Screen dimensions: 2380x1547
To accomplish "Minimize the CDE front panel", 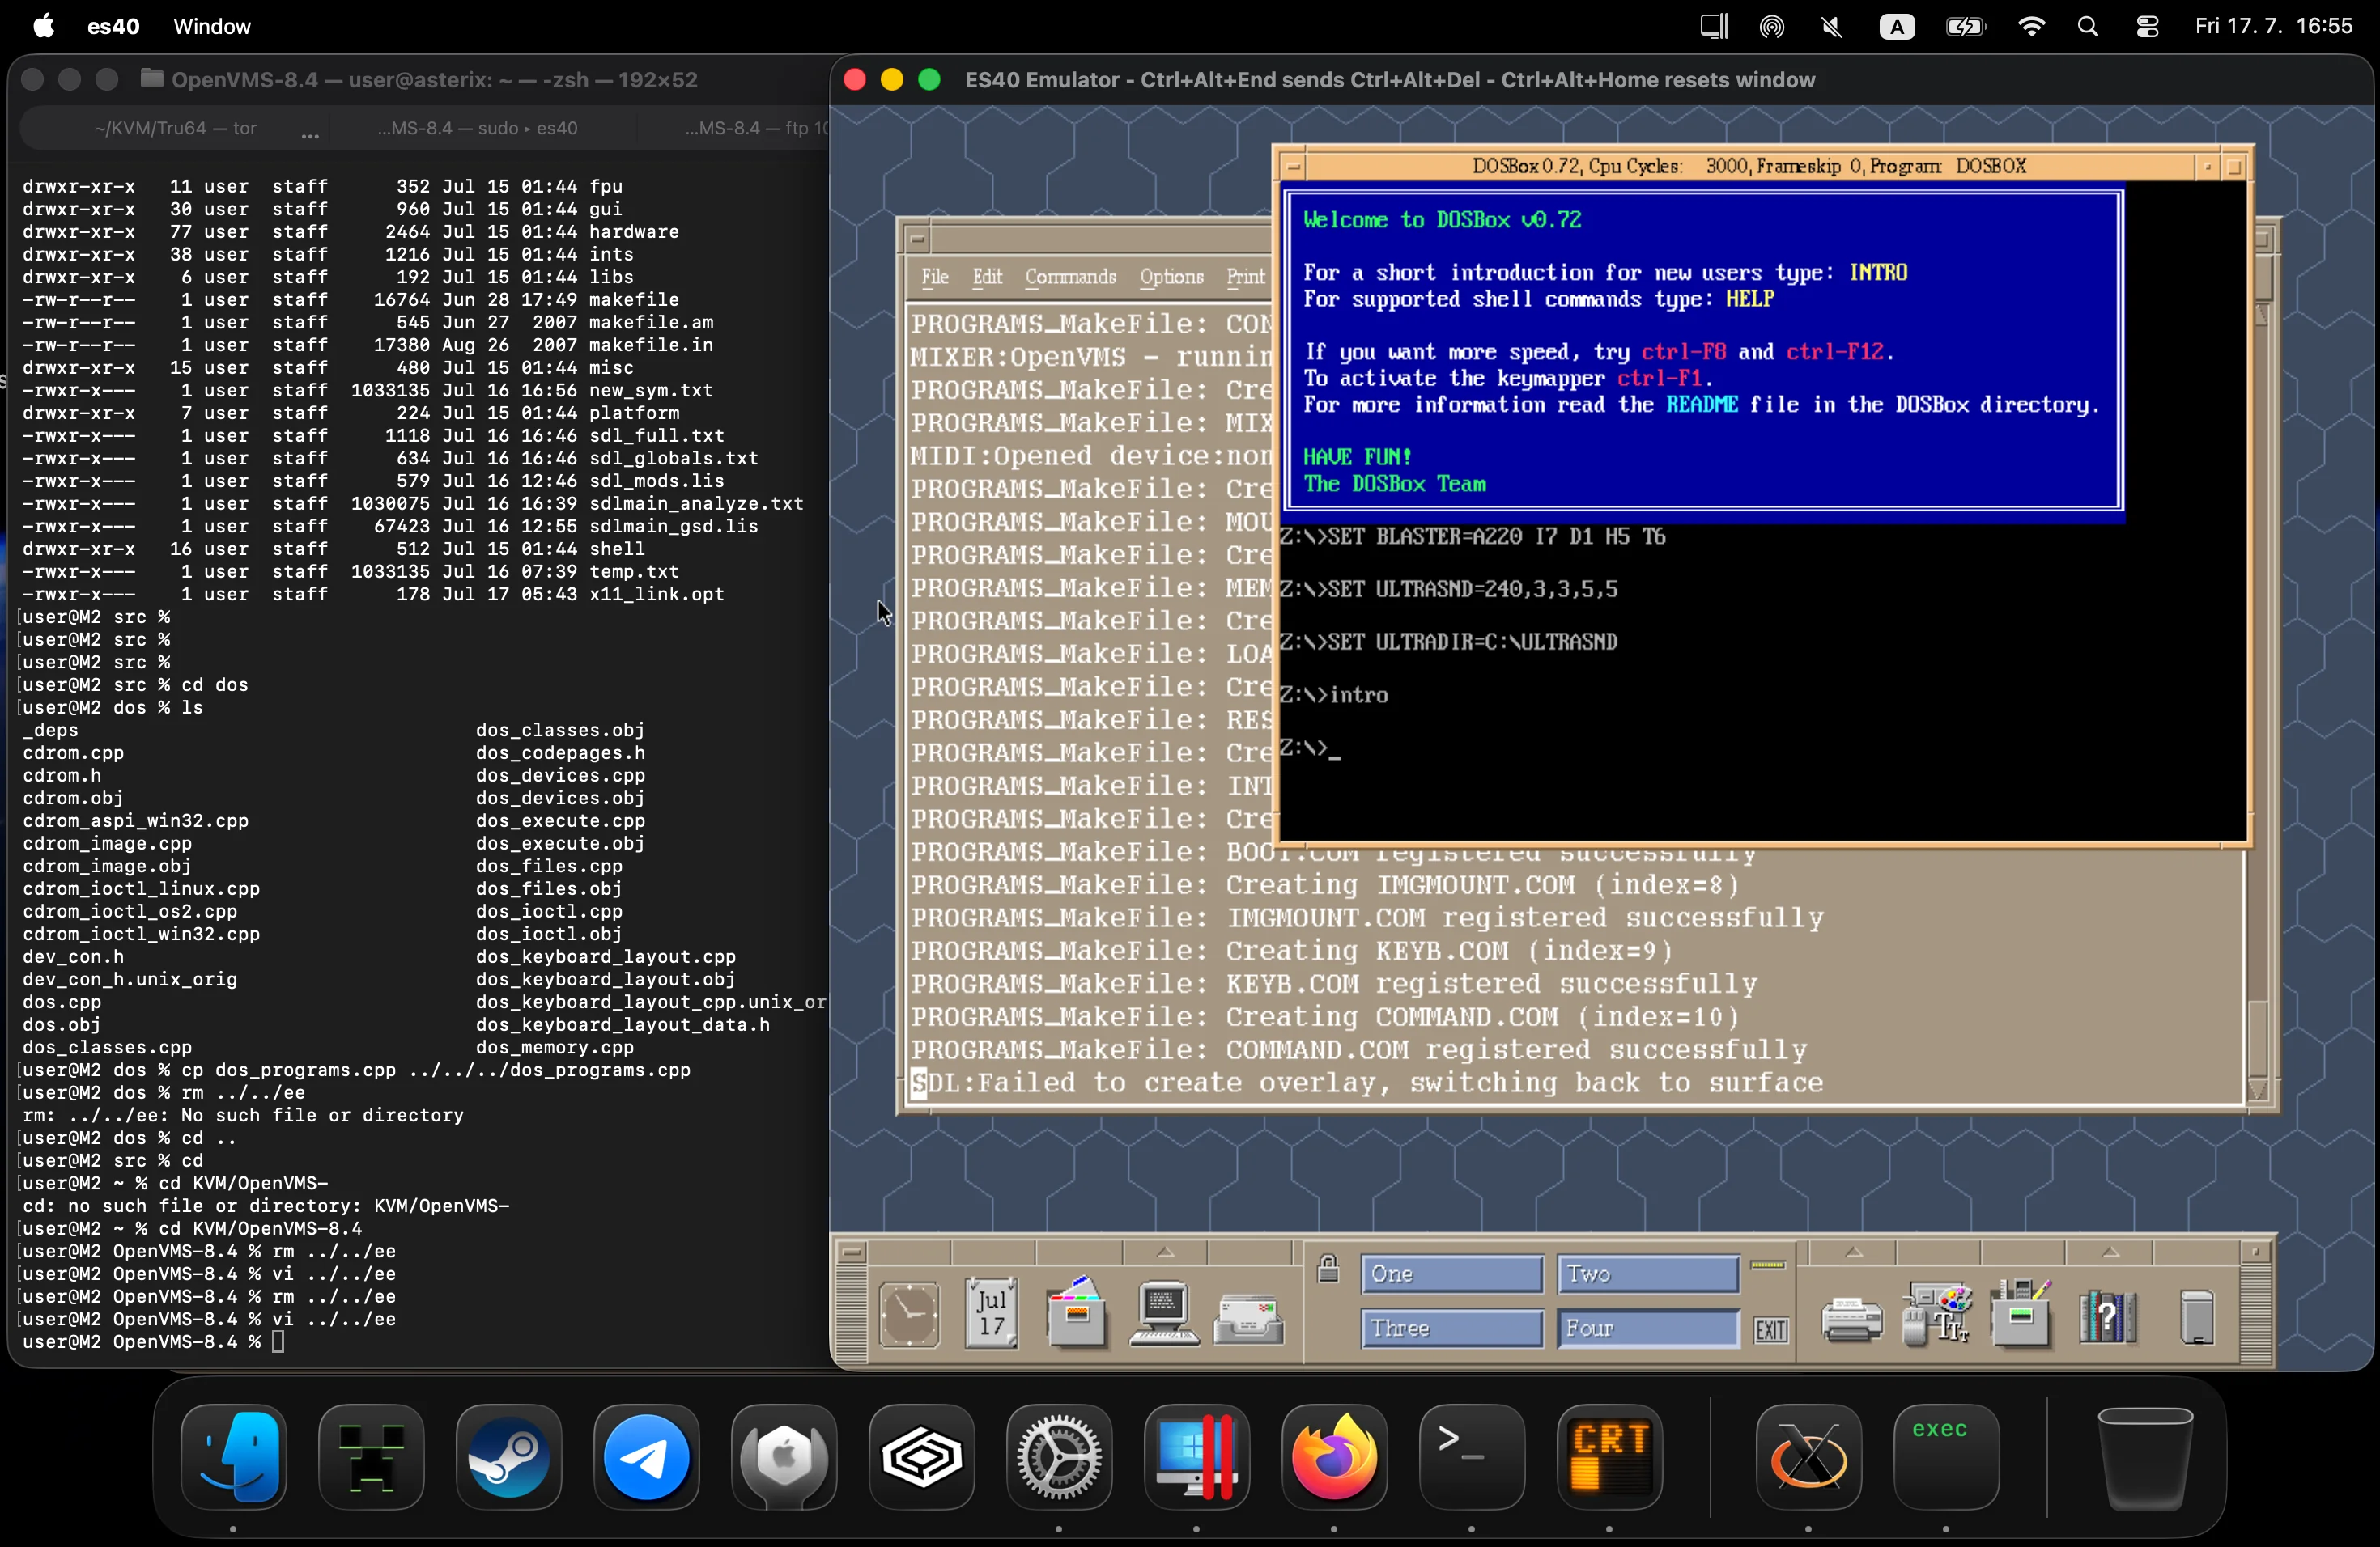I will 2255,1251.
